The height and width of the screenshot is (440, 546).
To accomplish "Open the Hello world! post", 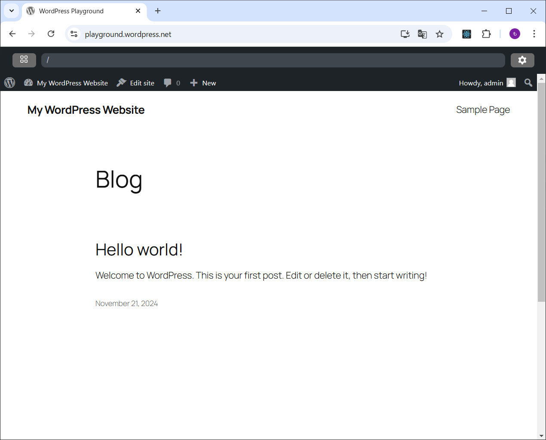I will pos(139,250).
